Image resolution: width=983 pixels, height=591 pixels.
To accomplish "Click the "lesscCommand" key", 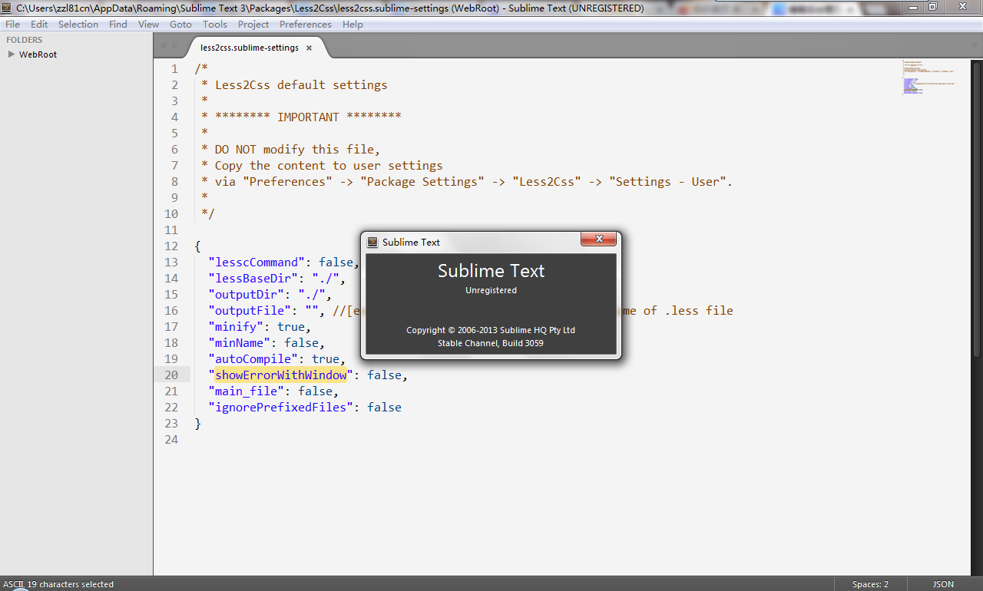I will [x=257, y=262].
